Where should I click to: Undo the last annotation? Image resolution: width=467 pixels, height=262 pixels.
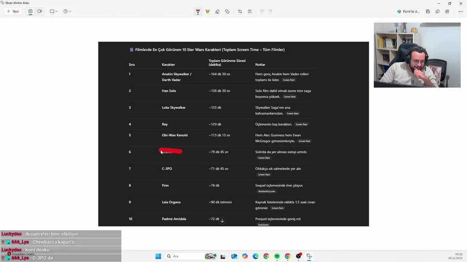tap(262, 12)
